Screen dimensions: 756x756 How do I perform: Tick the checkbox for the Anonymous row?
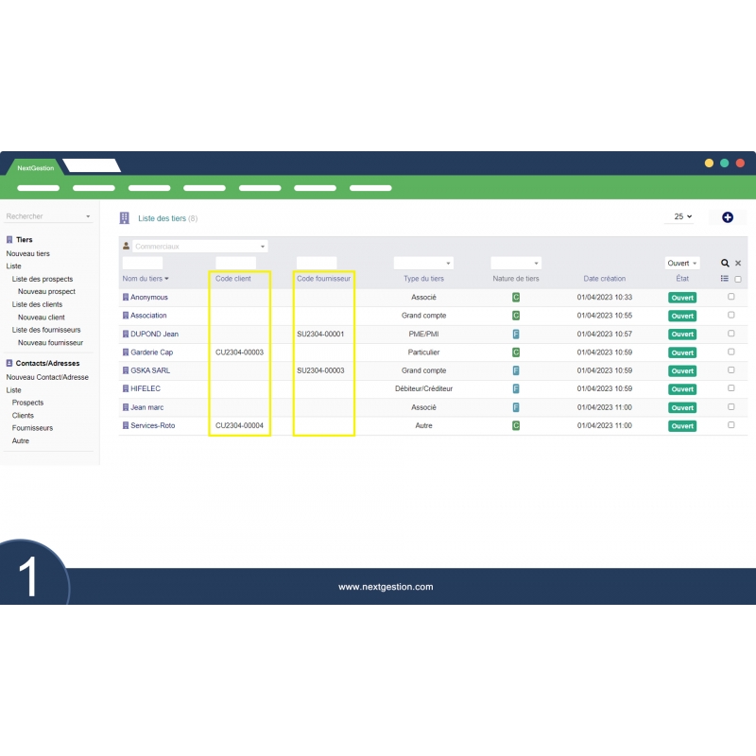(x=731, y=297)
